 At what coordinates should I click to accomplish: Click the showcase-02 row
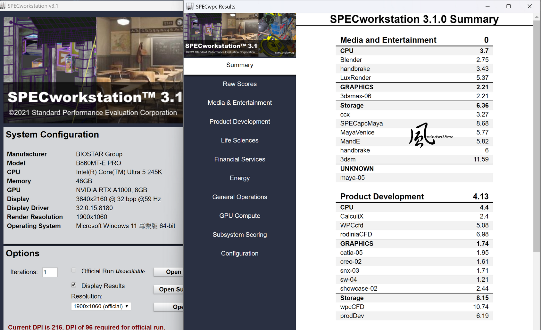click(x=414, y=288)
